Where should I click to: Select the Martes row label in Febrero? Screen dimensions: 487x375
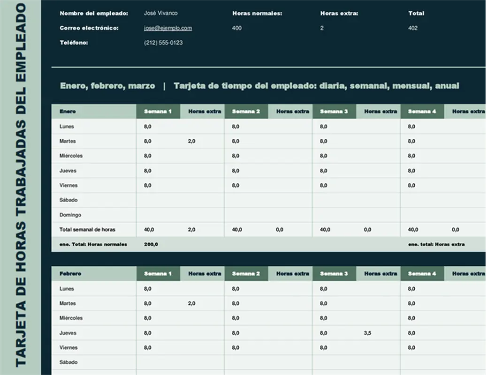[x=68, y=303]
